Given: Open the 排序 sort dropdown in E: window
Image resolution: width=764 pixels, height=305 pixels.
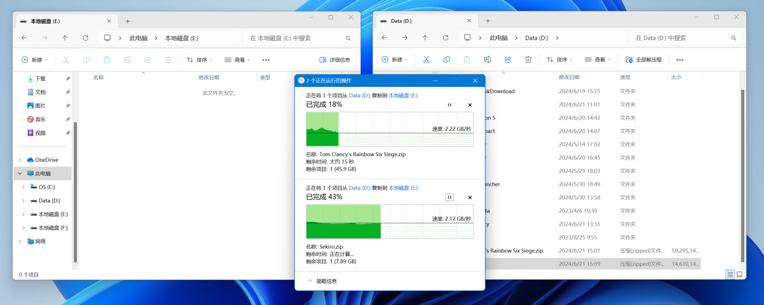Looking at the screenshot, I should click(200, 60).
